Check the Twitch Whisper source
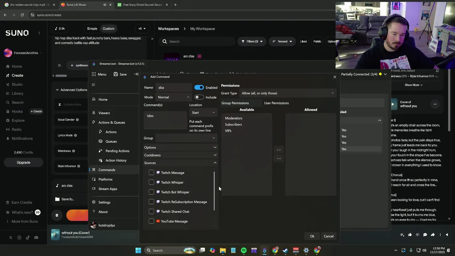 [x=151, y=182]
